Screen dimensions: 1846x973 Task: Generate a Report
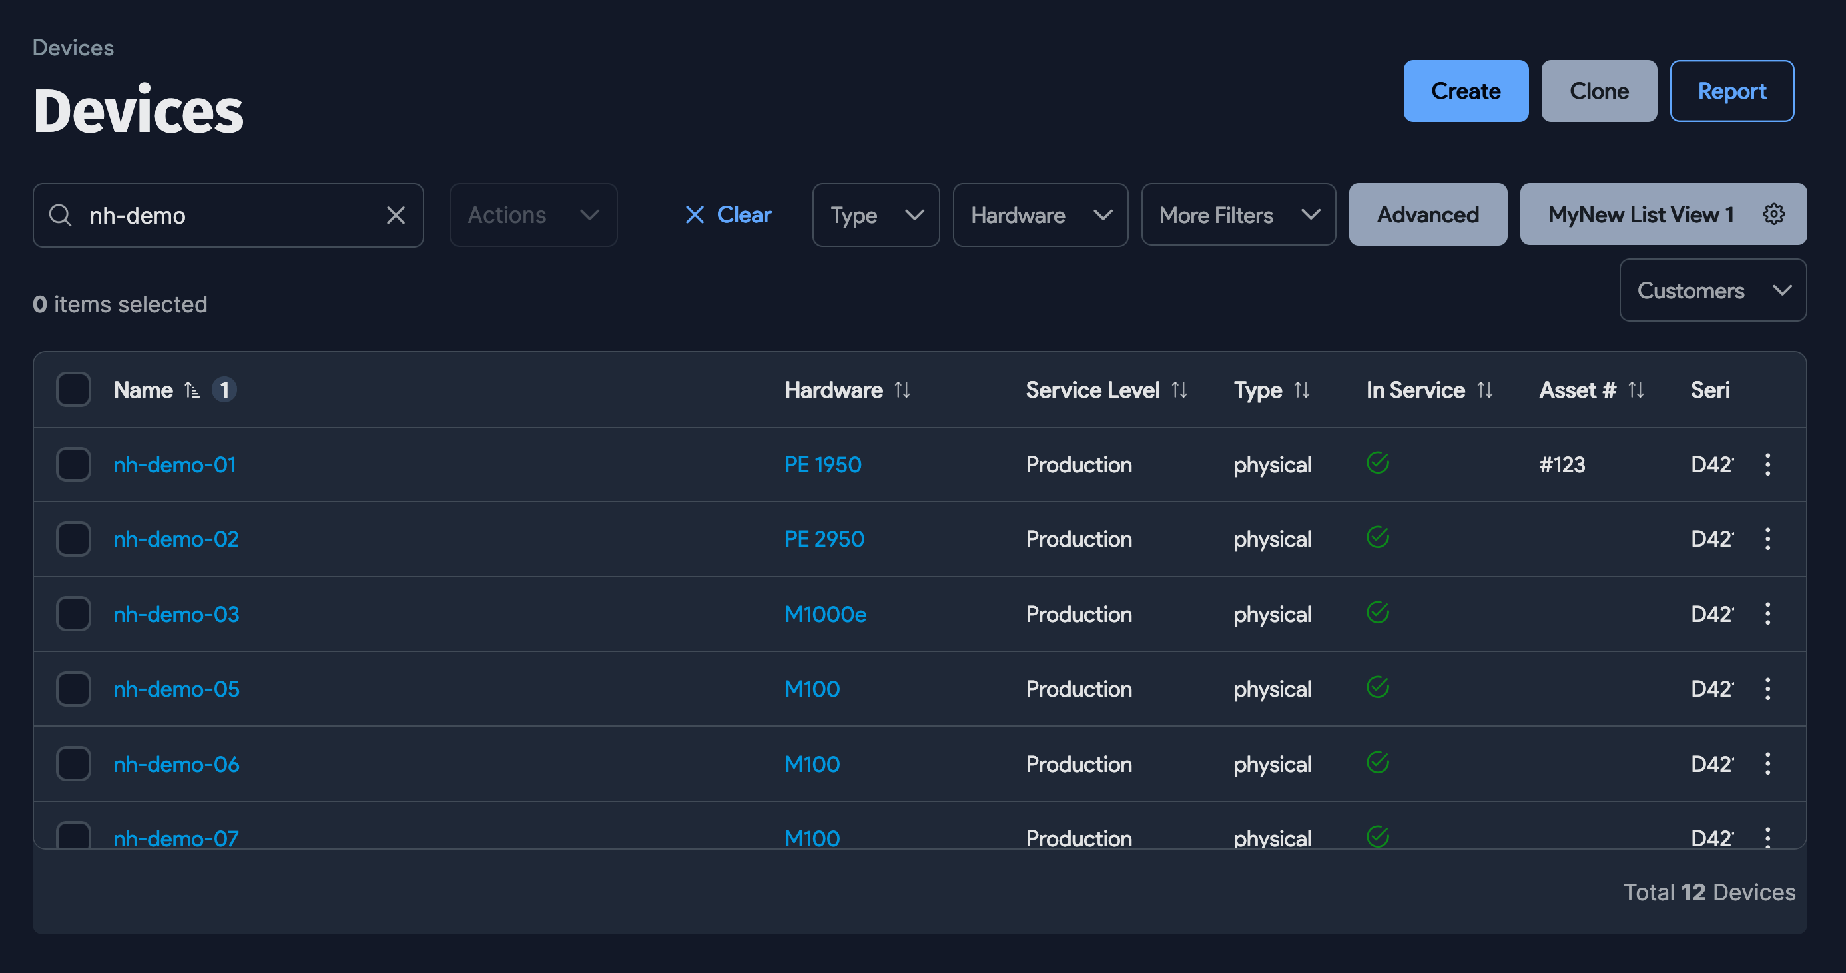coord(1732,91)
